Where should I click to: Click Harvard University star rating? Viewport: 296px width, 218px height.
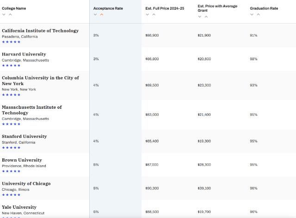(11, 65)
